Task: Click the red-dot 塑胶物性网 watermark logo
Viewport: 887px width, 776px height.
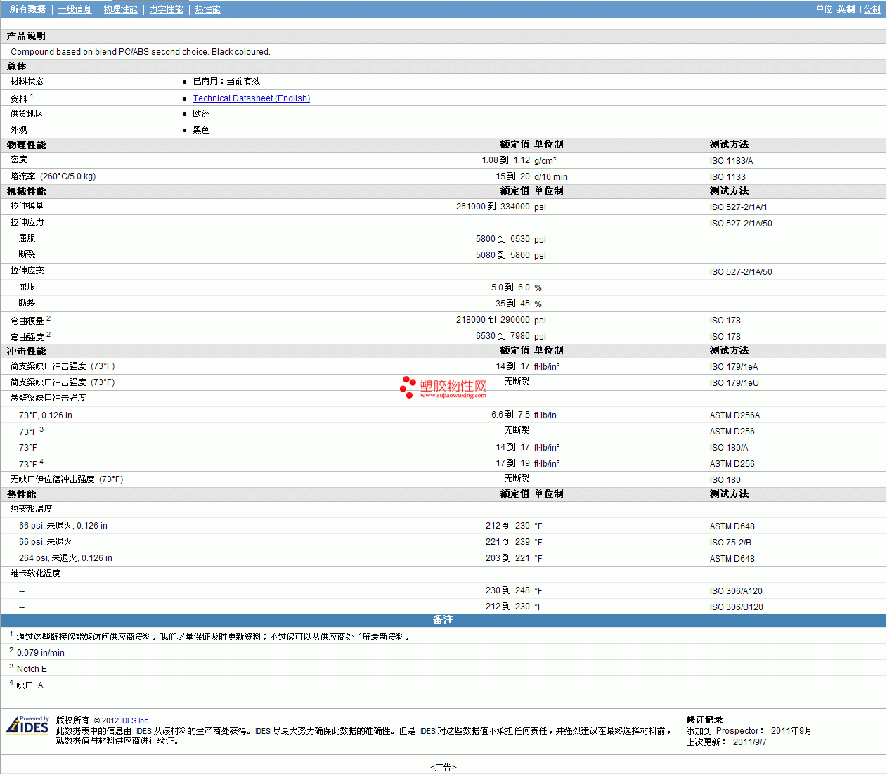Action: [x=443, y=387]
